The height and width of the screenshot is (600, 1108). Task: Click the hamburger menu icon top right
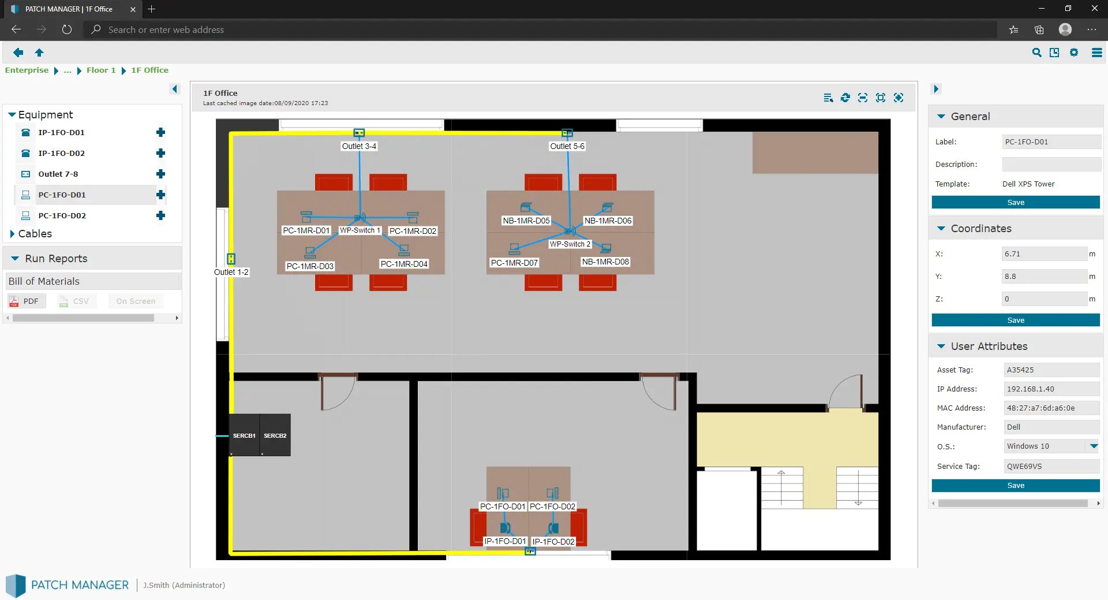click(x=1096, y=52)
